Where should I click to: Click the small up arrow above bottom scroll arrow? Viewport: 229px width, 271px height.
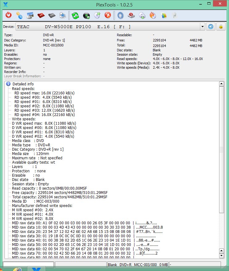[222, 251]
